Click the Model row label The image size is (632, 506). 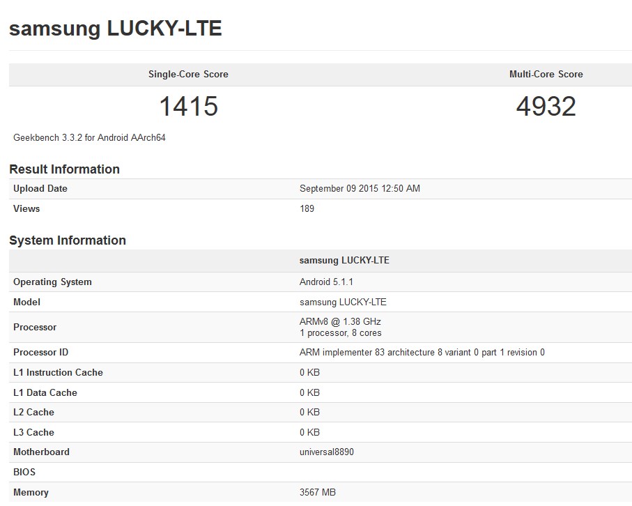26,302
